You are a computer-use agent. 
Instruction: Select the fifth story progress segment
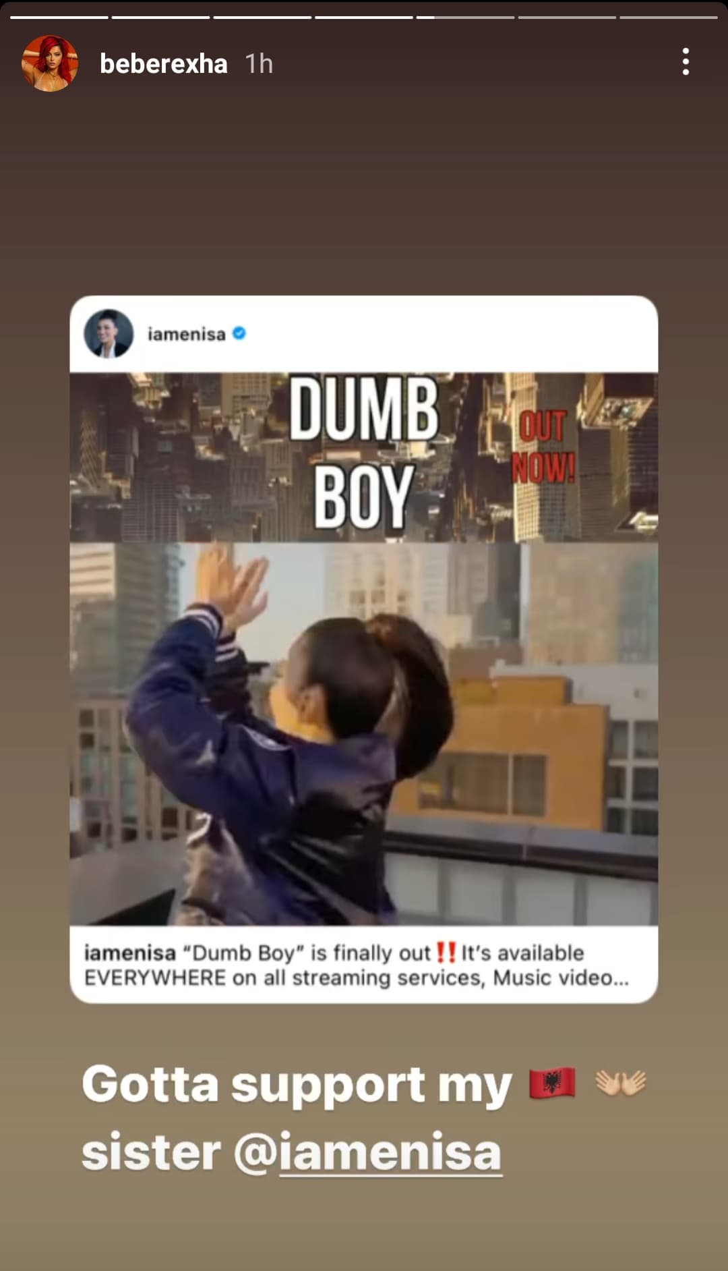tap(465, 17)
